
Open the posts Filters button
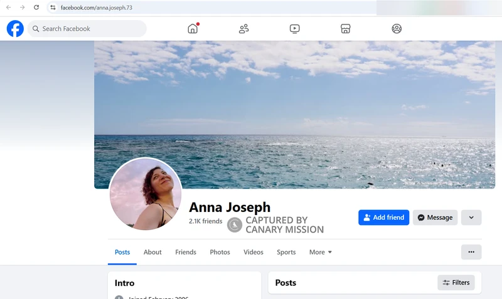(x=456, y=282)
